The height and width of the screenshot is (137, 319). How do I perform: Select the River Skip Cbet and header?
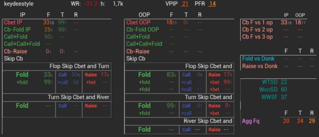pyautogui.click(x=208, y=121)
